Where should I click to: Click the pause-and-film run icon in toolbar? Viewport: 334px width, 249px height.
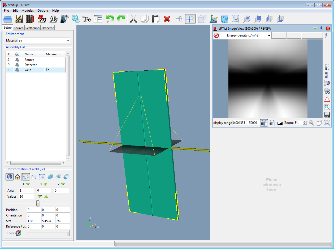point(54,19)
